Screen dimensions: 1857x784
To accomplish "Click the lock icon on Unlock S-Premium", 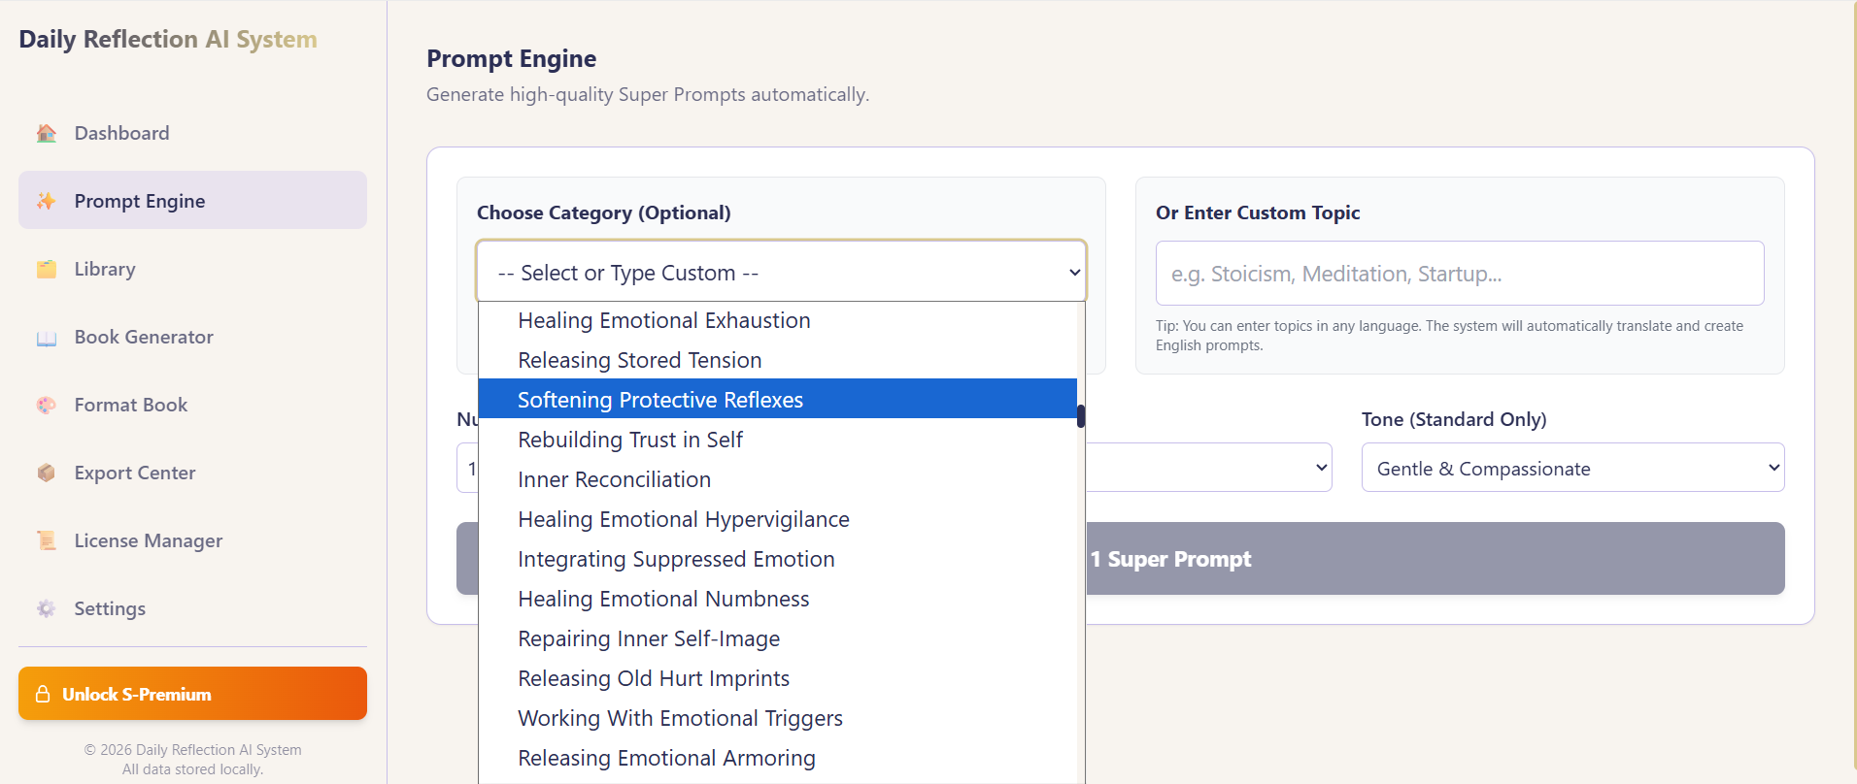I will (43, 694).
